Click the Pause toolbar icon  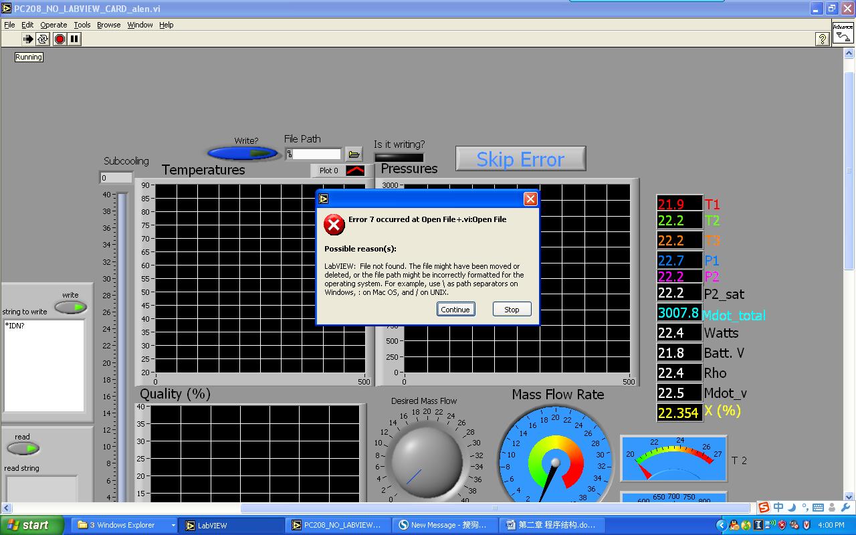click(74, 39)
